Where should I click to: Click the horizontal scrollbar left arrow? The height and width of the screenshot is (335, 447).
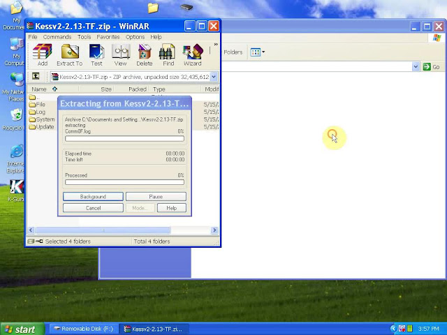(31, 230)
